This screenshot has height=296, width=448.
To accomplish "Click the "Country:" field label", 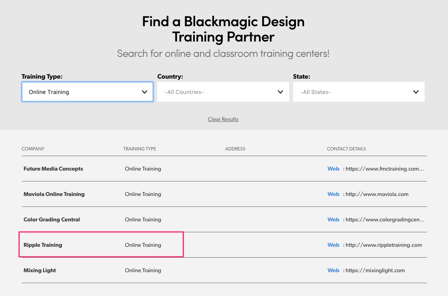I will pyautogui.click(x=170, y=77).
